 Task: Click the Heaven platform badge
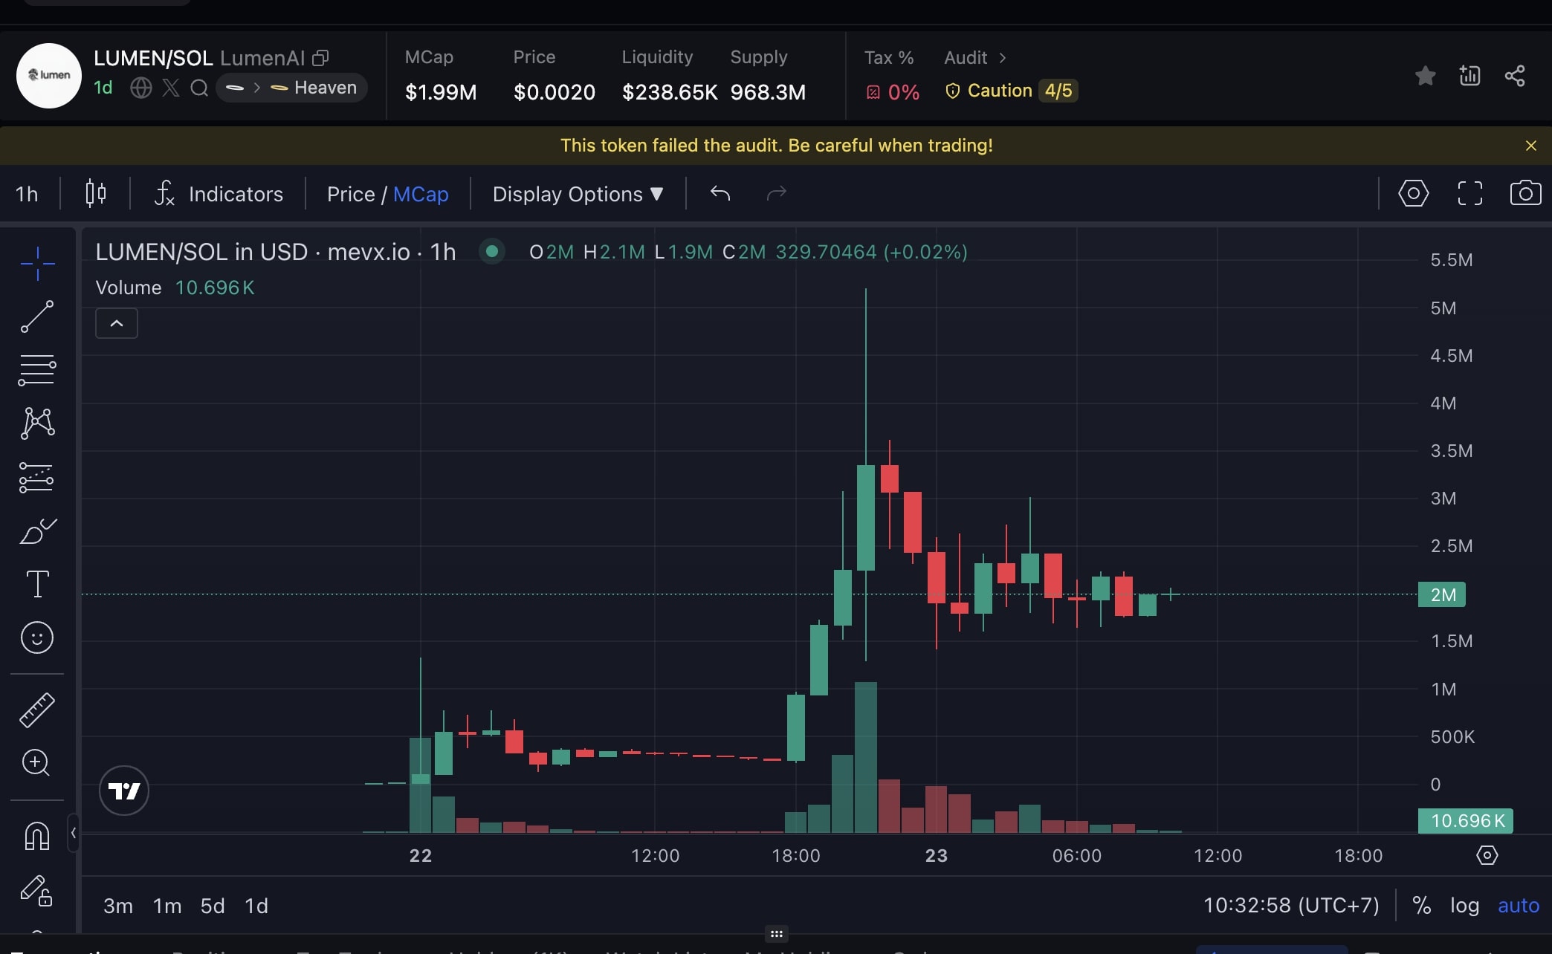pos(291,88)
